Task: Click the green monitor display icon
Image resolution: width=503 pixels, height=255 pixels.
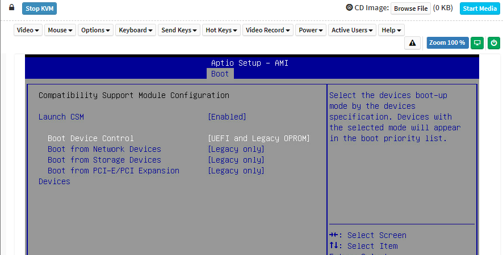Action: coord(477,43)
